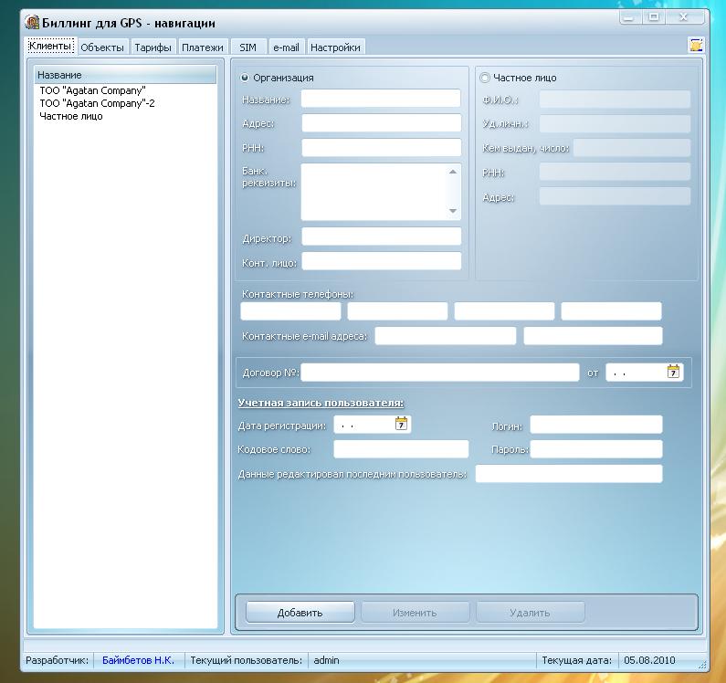Click the second Контактные телефоны field
726x683 pixels.
coord(398,311)
